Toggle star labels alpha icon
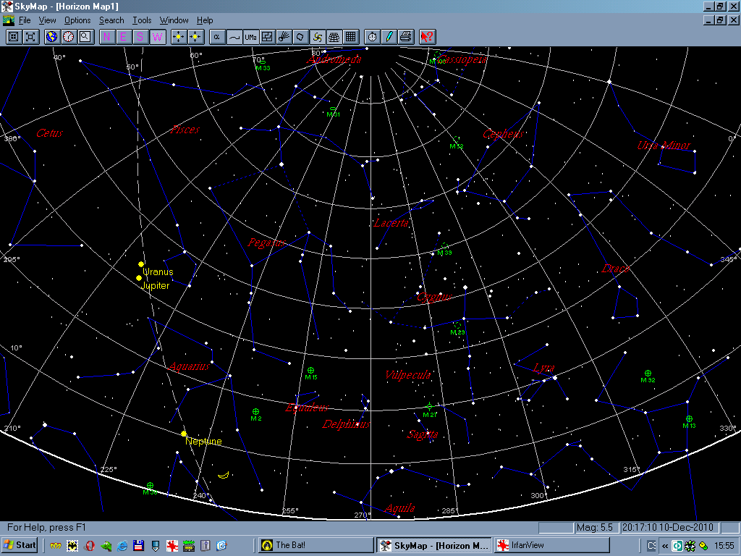Viewport: 741px width, 556px height. (x=217, y=37)
